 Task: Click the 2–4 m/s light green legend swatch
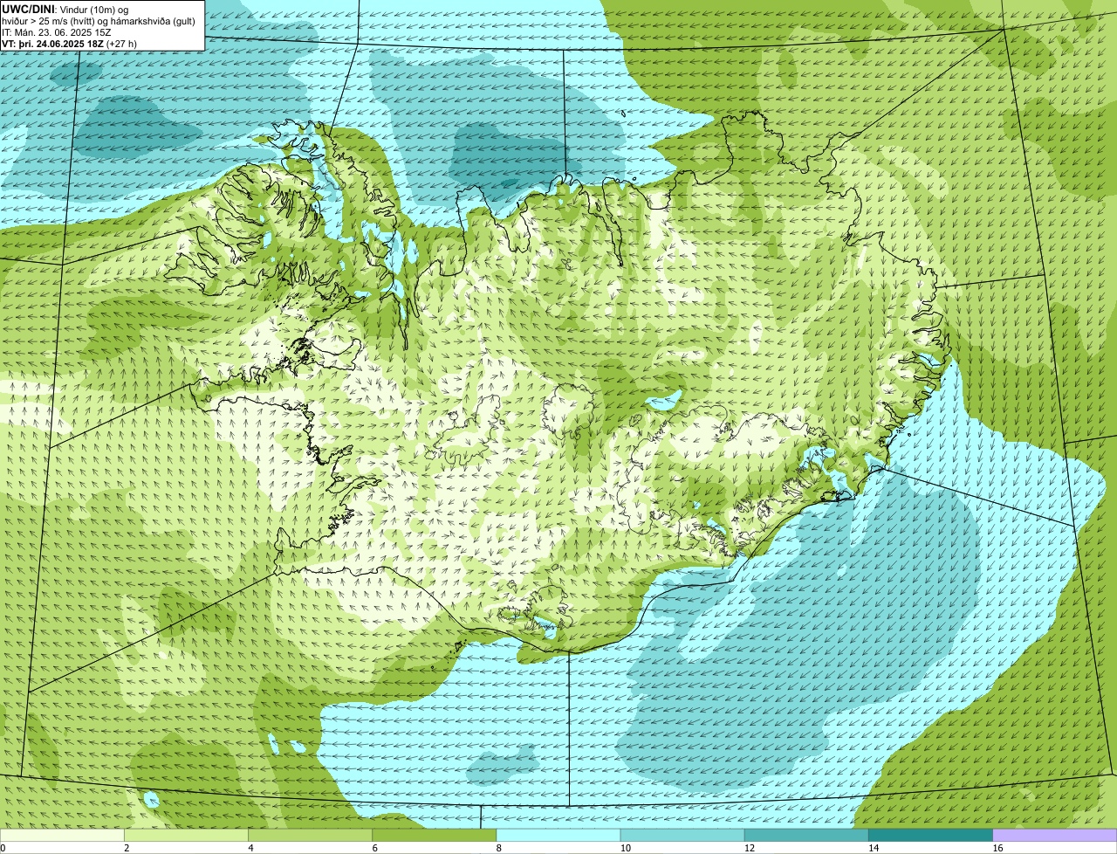(186, 835)
